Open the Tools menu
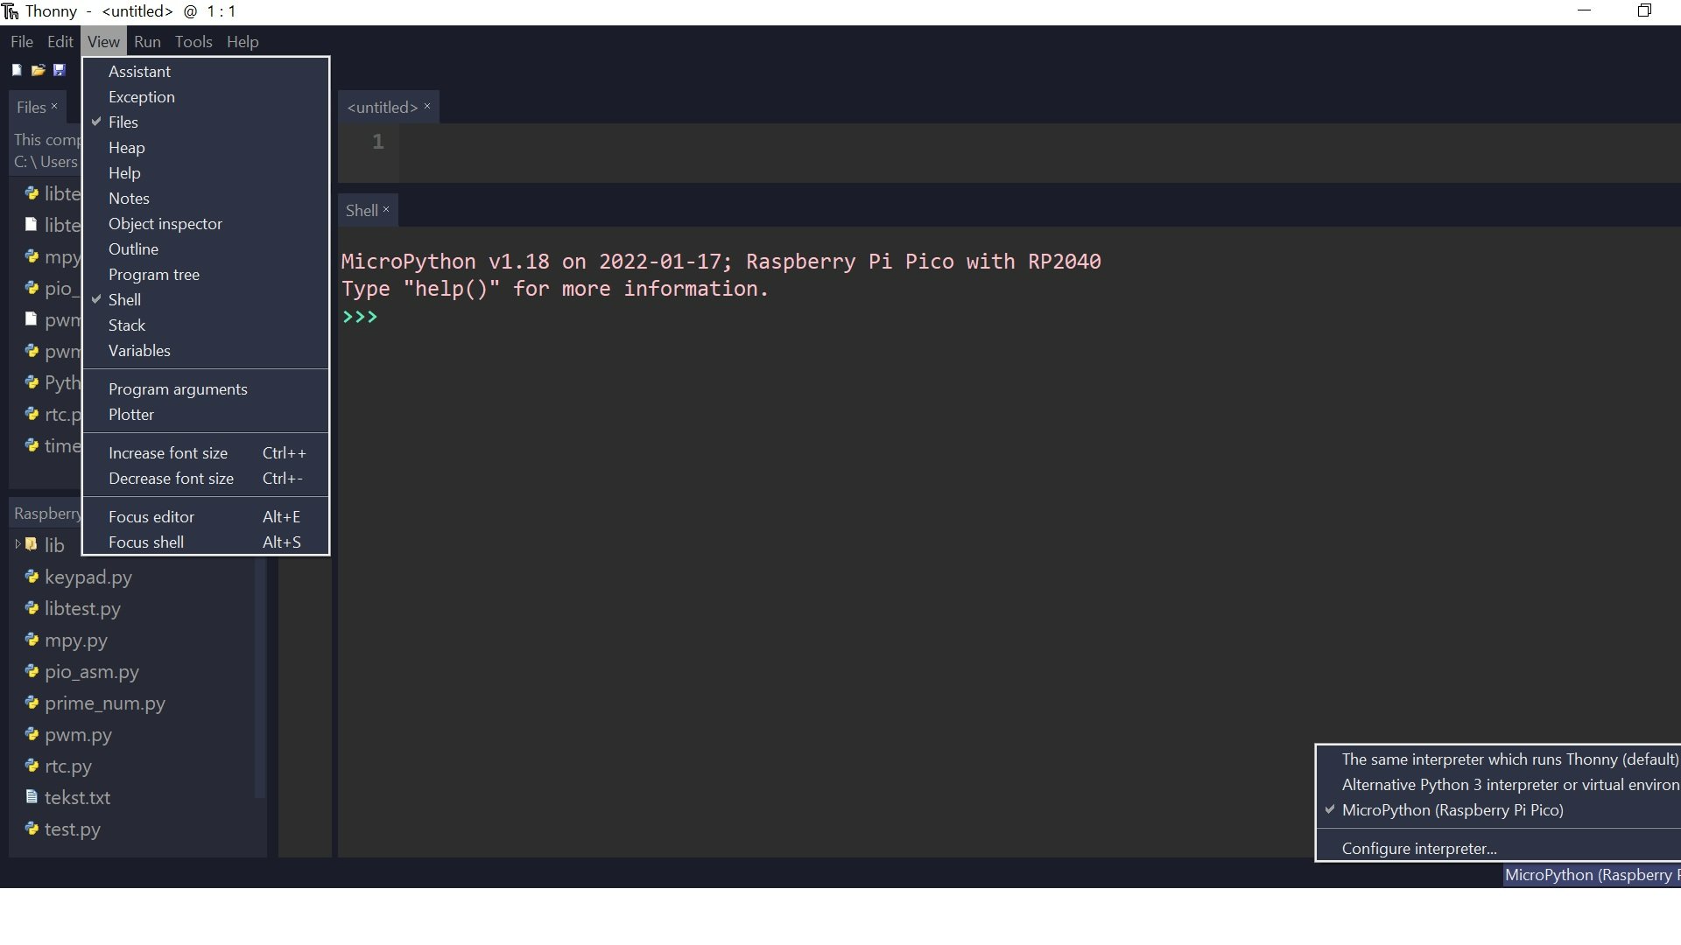Image resolution: width=1681 pixels, height=945 pixels. pos(193,42)
